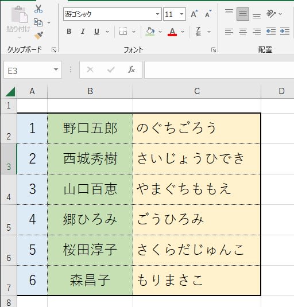Open the Clipboard group dialog launcher
Screen dimensions: 294x307
tap(54, 50)
